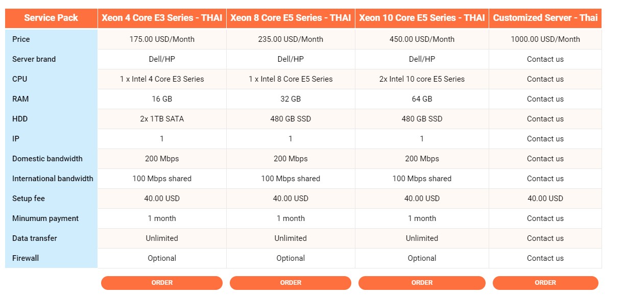
Task: Click ORDER for Xeon 10 Core E5 Series
Action: tap(422, 282)
